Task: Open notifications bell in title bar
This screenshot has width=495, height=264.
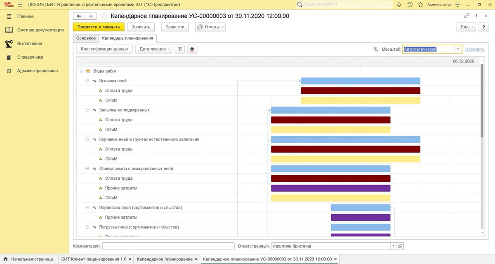Action: click(x=399, y=5)
